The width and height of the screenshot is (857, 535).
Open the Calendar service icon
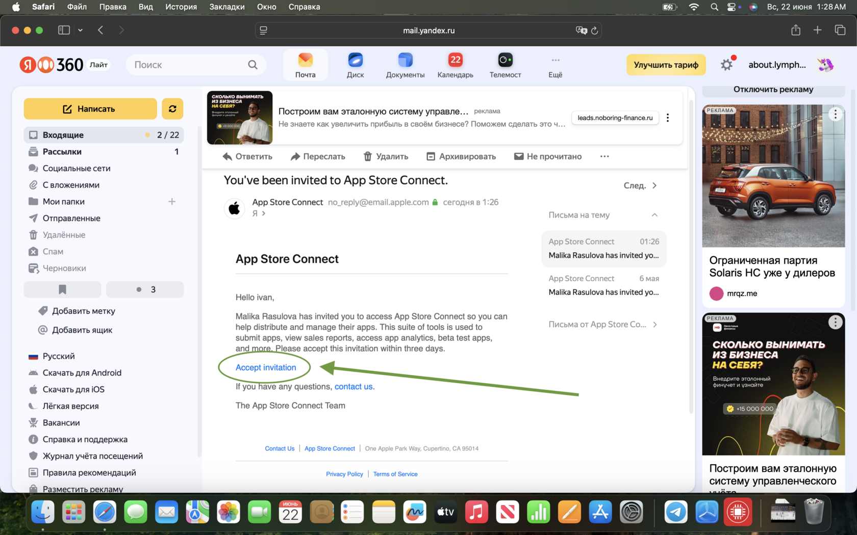click(455, 65)
